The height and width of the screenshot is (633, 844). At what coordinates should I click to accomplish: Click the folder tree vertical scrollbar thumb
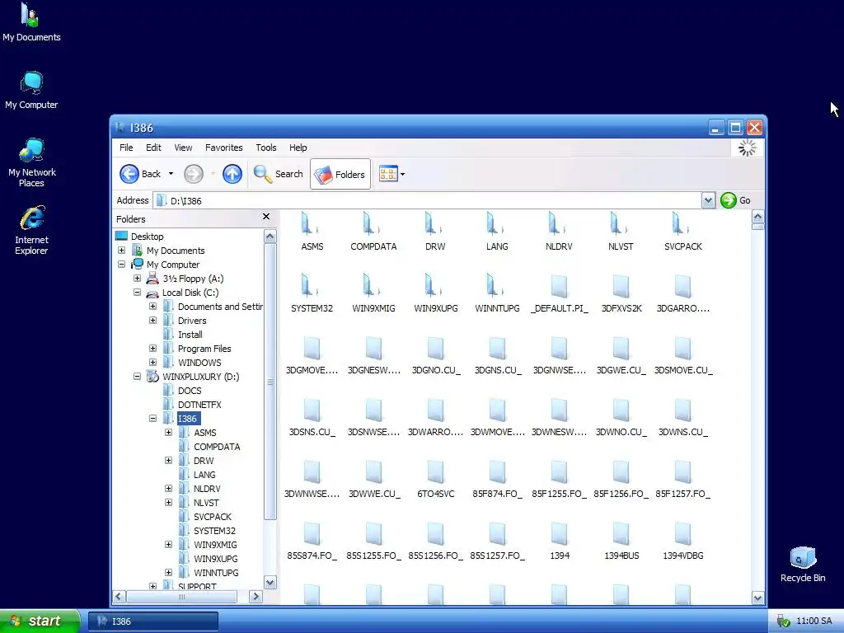270,382
